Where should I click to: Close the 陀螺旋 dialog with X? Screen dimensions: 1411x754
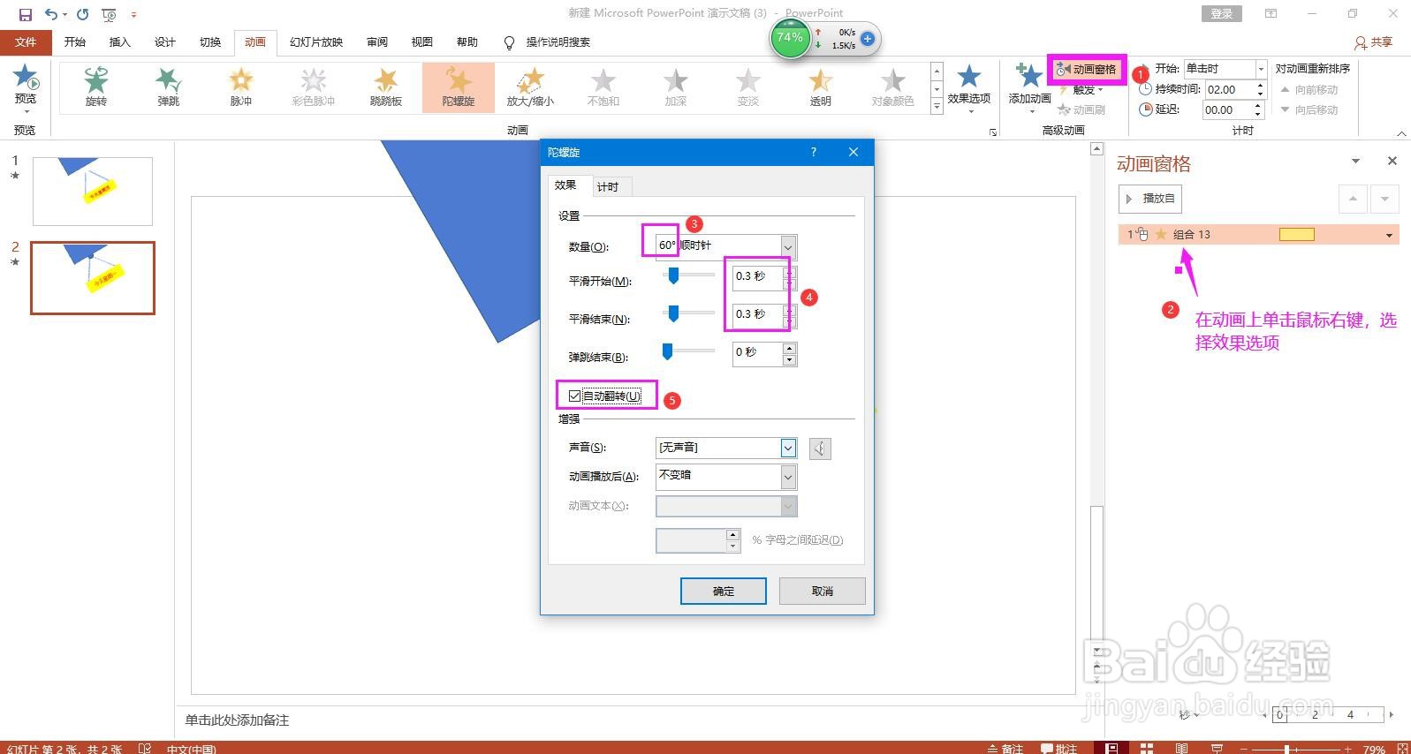point(853,152)
